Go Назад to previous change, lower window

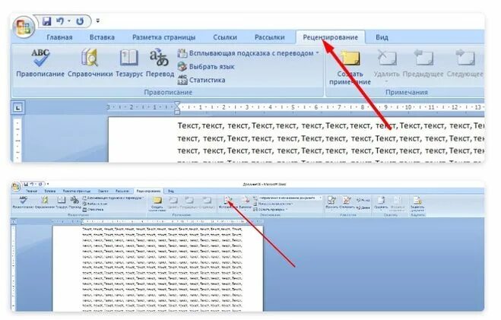[363, 200]
